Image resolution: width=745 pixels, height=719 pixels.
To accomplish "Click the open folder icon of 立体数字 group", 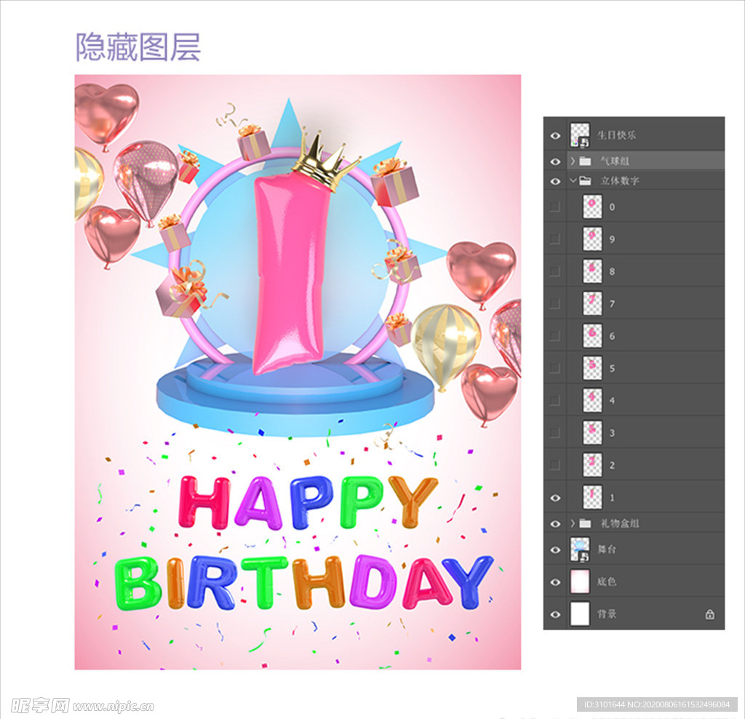I will point(586,180).
